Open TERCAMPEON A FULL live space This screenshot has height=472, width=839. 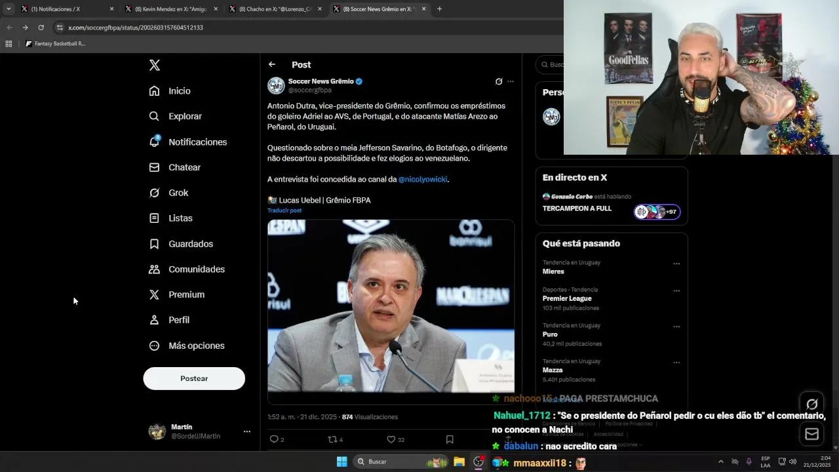577,208
